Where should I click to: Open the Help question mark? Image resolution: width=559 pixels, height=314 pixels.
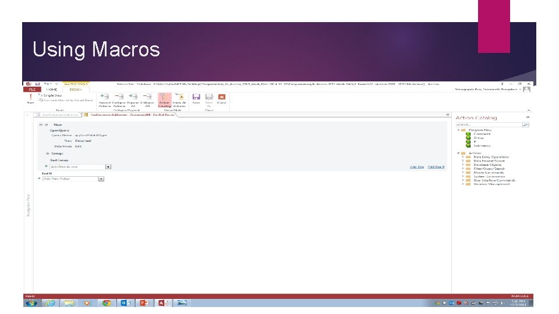coord(502,84)
